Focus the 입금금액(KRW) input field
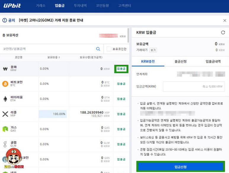229x173 pixels. click(x=194, y=87)
